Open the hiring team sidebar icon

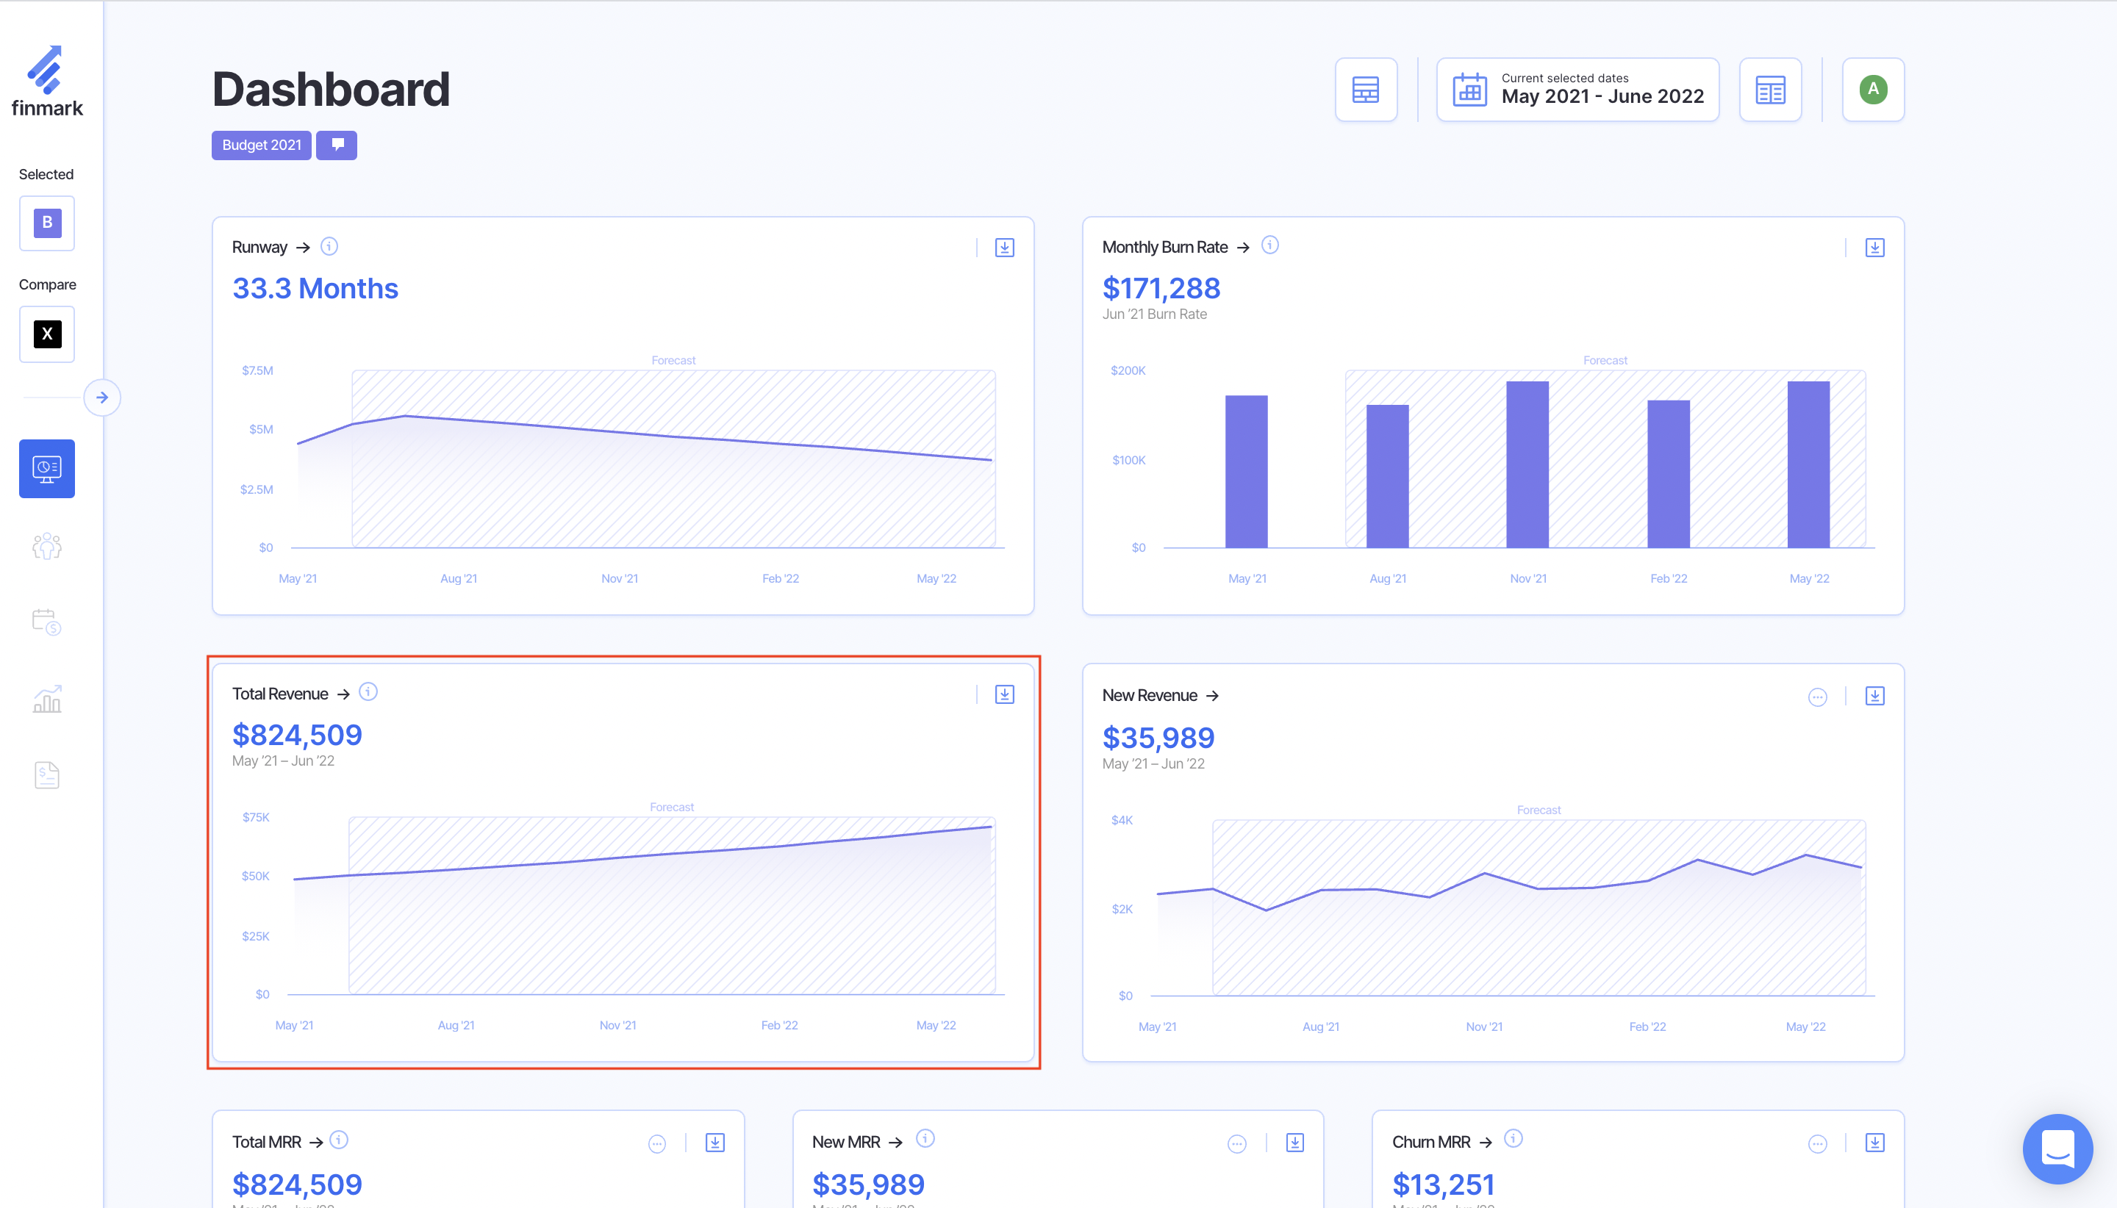click(x=46, y=545)
